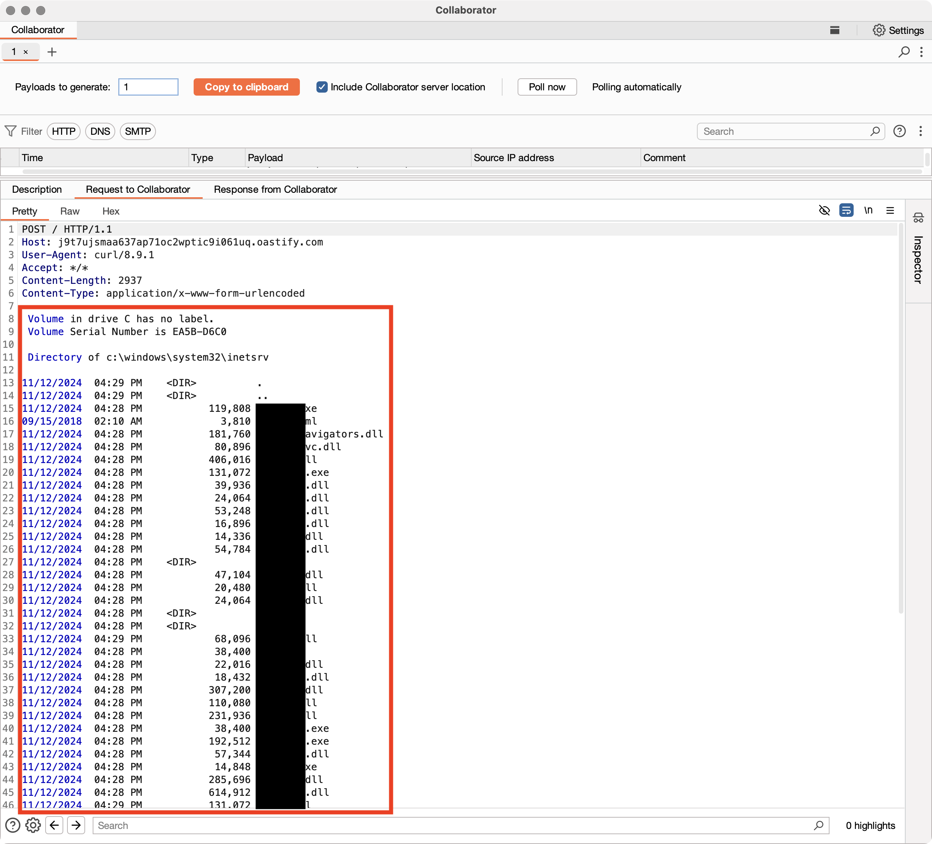The height and width of the screenshot is (844, 932).
Task: Open the Inspector panel icon
Action: click(x=918, y=218)
